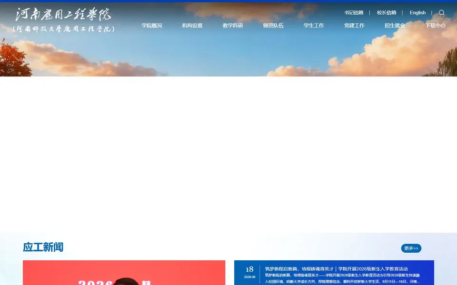This screenshot has height=285, width=457.
Task: Open the 师资队伍 menu
Action: coord(273,26)
